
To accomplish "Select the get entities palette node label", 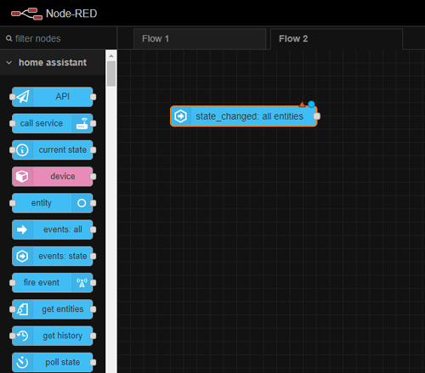I will click(x=63, y=309).
